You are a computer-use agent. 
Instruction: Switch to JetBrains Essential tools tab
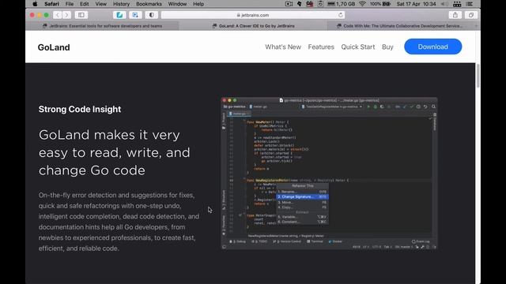click(102, 26)
